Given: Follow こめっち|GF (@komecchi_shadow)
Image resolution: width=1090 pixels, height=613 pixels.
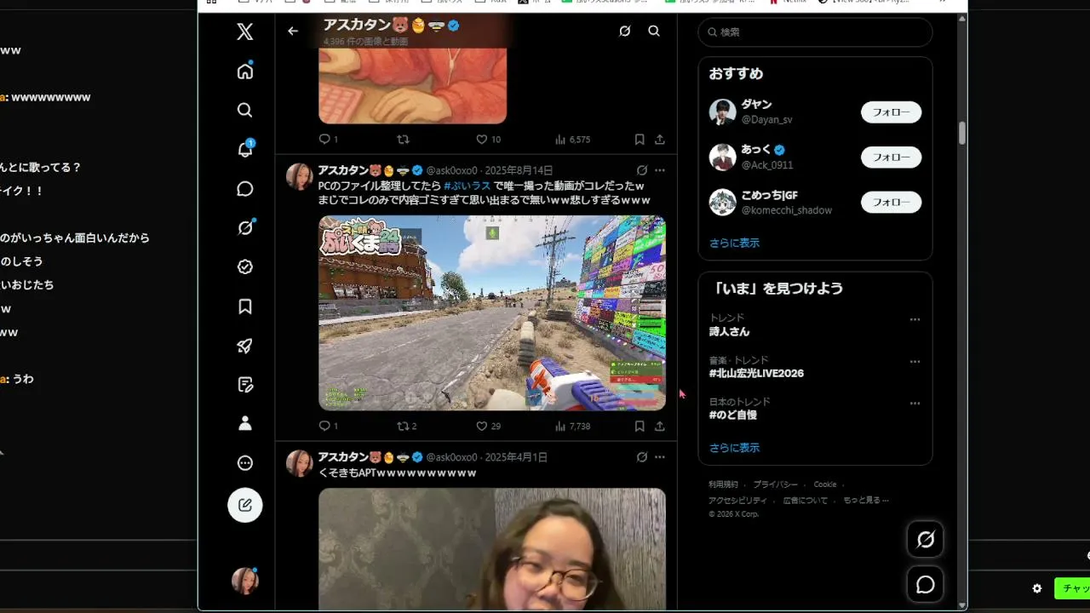Looking at the screenshot, I should (x=891, y=202).
